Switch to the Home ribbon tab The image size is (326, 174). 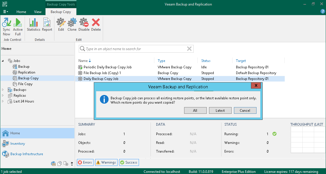(x=21, y=12)
